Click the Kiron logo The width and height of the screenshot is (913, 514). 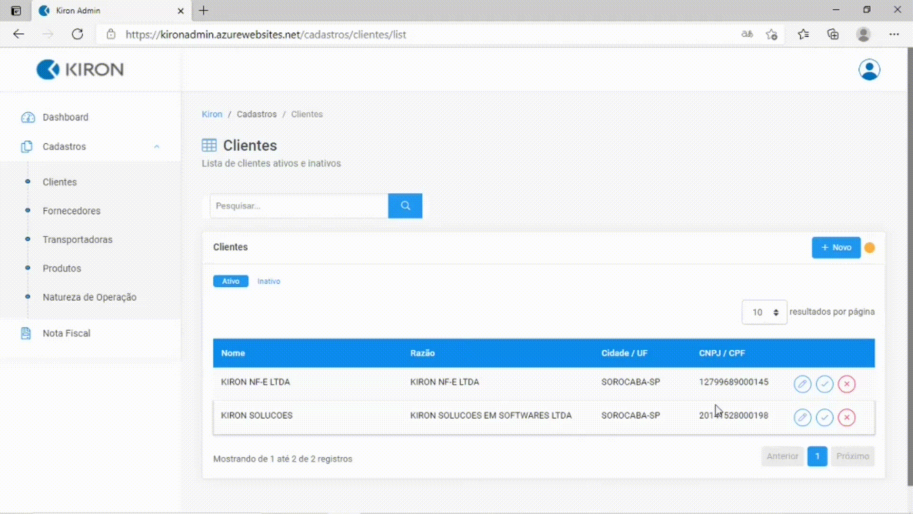tap(80, 69)
